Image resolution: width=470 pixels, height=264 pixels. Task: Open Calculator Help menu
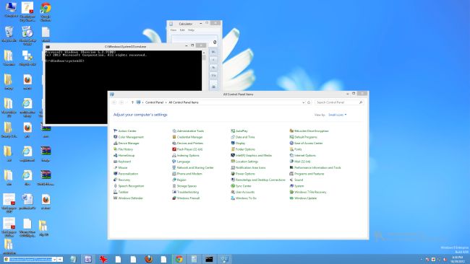coord(191,30)
